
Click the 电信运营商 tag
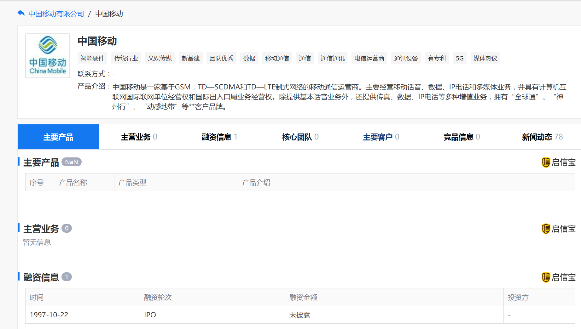(369, 58)
